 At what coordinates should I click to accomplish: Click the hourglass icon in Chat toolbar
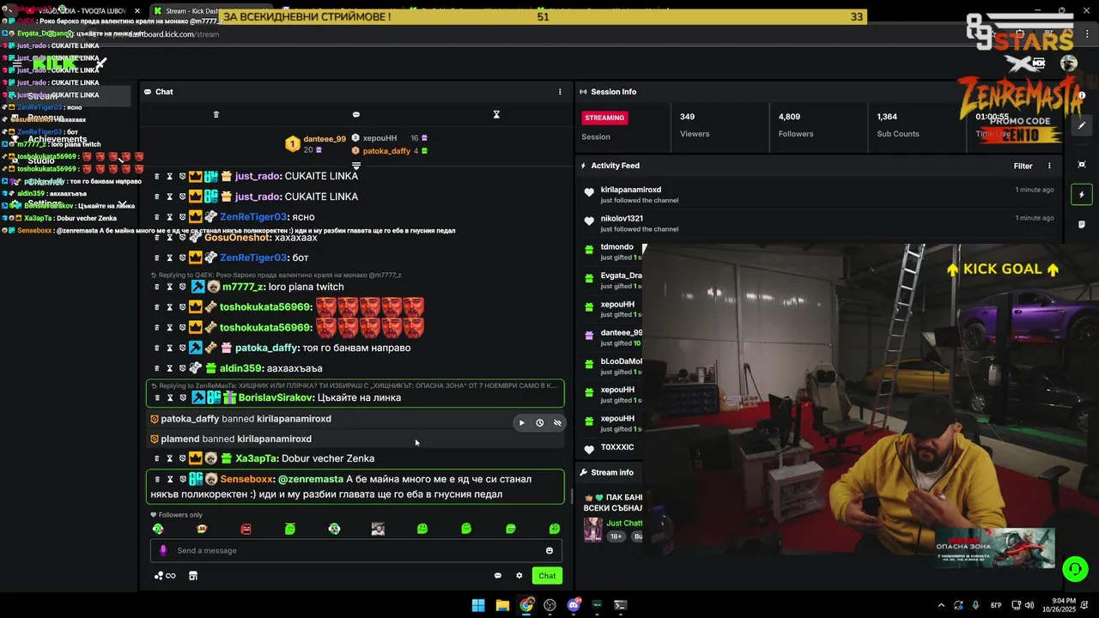(496, 114)
